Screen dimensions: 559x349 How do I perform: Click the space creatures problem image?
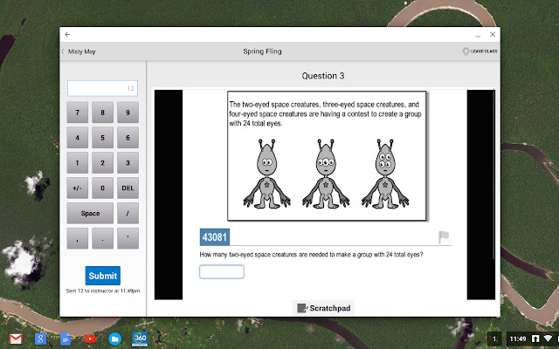[x=327, y=156]
